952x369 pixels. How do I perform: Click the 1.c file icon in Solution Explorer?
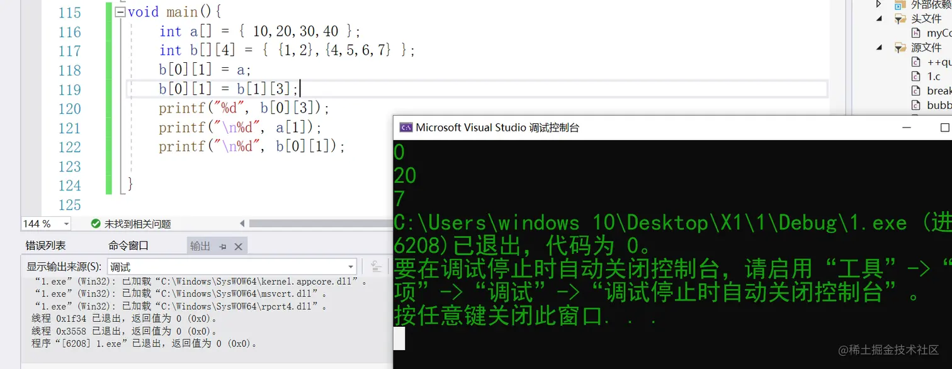tap(915, 76)
